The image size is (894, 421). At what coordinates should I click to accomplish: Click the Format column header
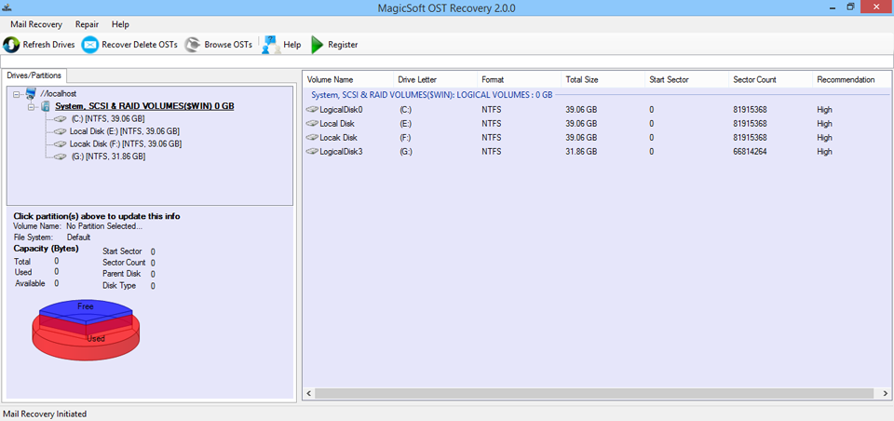point(520,80)
